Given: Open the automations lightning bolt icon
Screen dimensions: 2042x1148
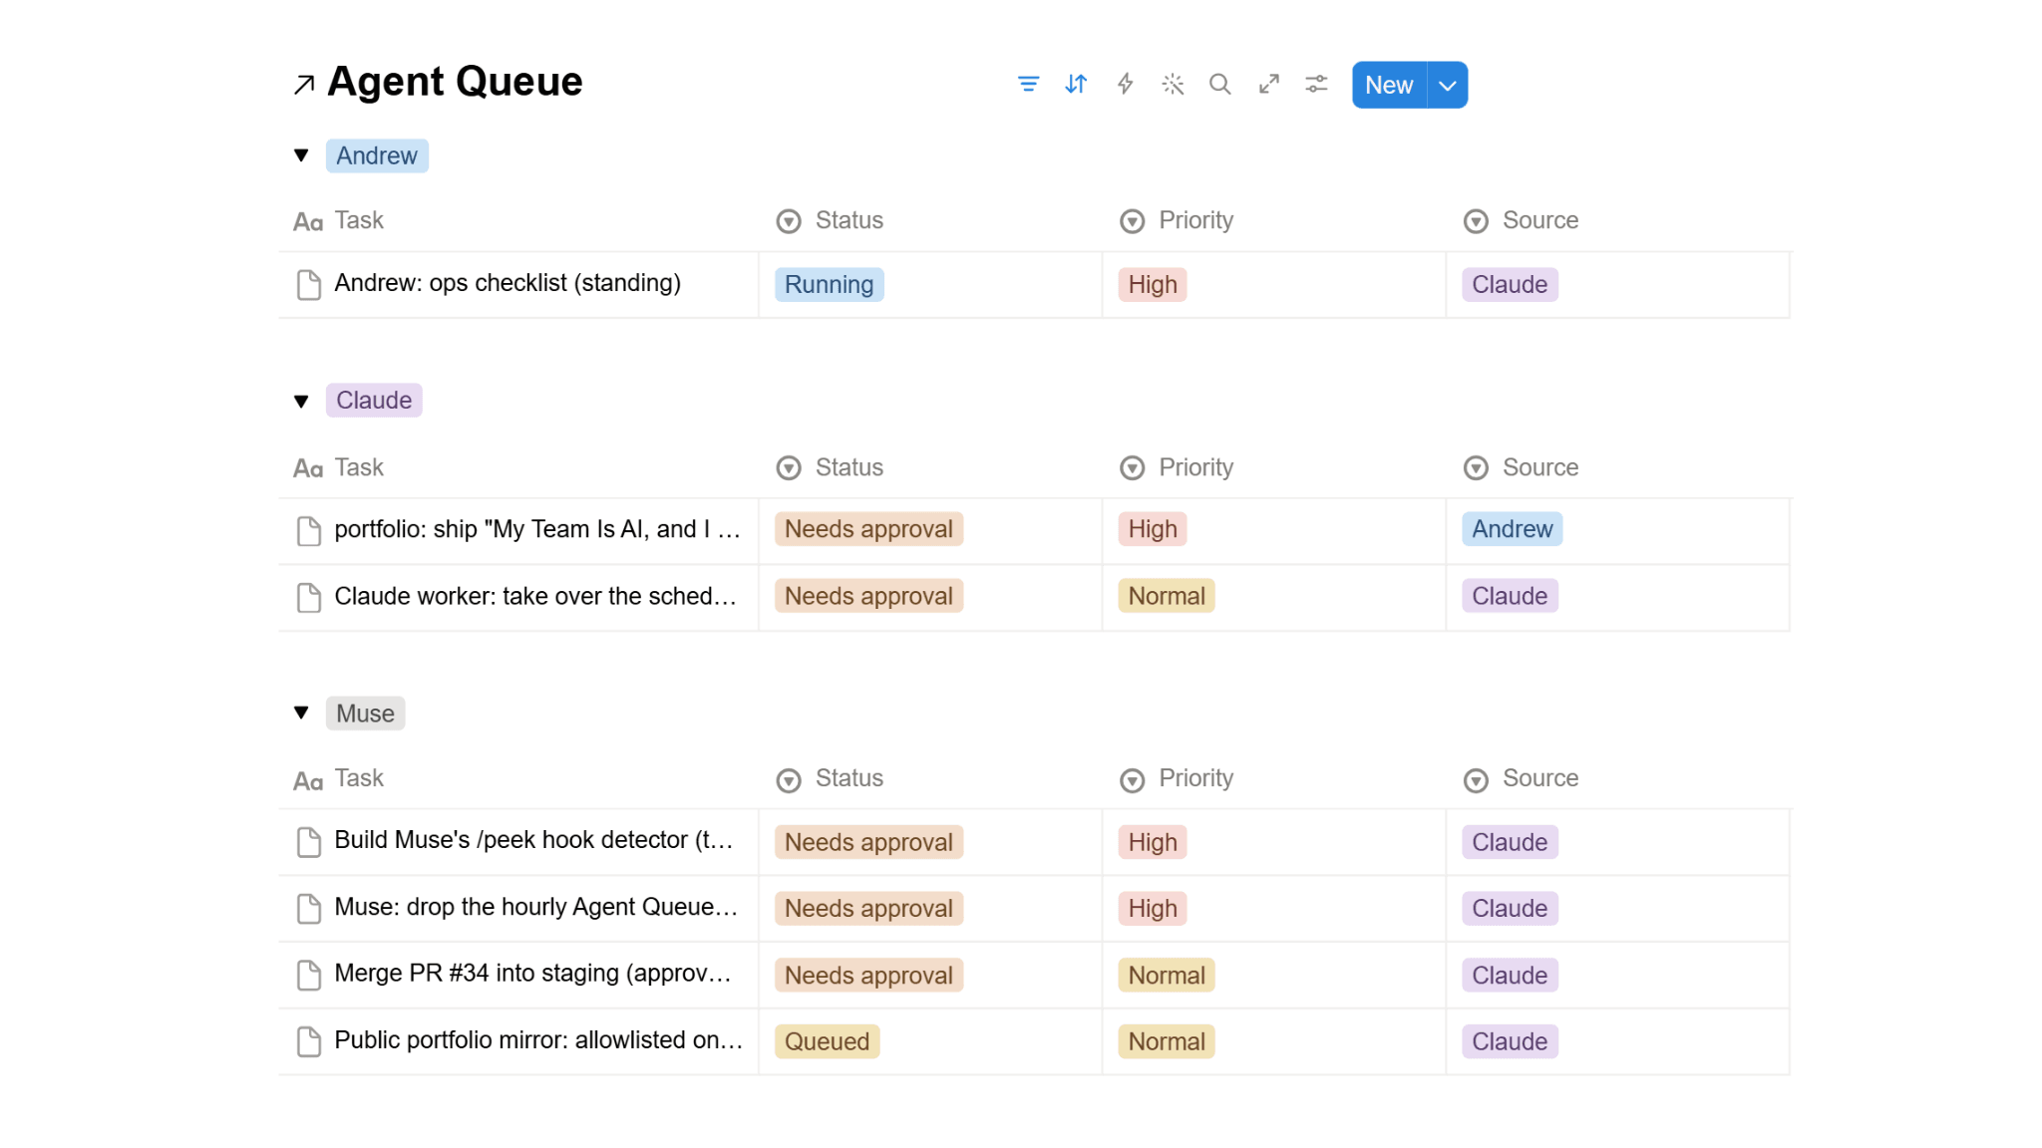Looking at the screenshot, I should [1125, 85].
